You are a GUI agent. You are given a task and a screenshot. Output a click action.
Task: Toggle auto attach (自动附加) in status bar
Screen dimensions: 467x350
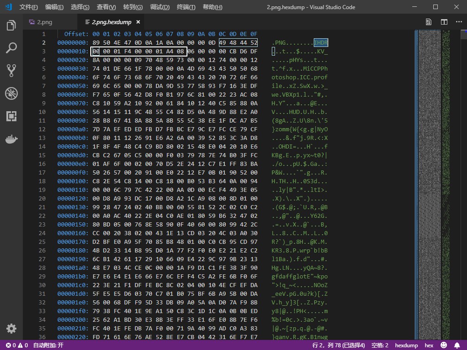click(x=48, y=345)
